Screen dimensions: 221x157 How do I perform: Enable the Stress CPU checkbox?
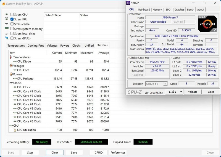pyautogui.click(x=12, y=15)
